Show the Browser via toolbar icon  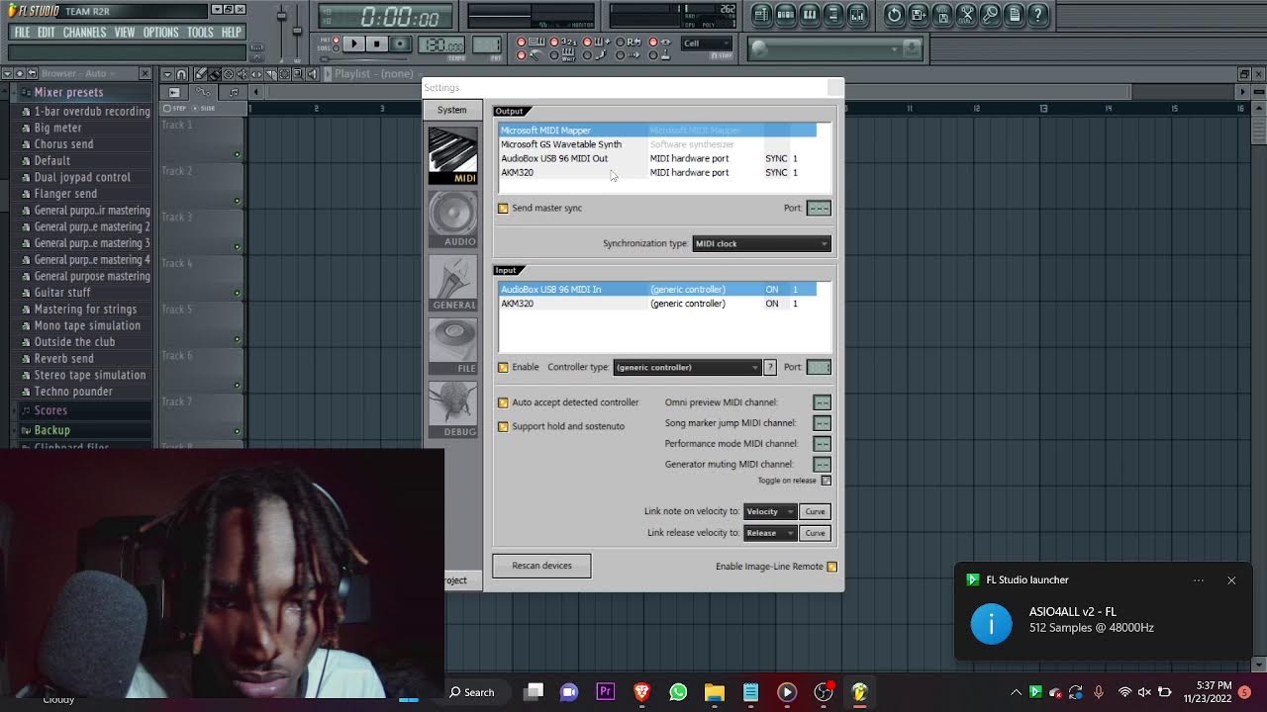tap(833, 15)
